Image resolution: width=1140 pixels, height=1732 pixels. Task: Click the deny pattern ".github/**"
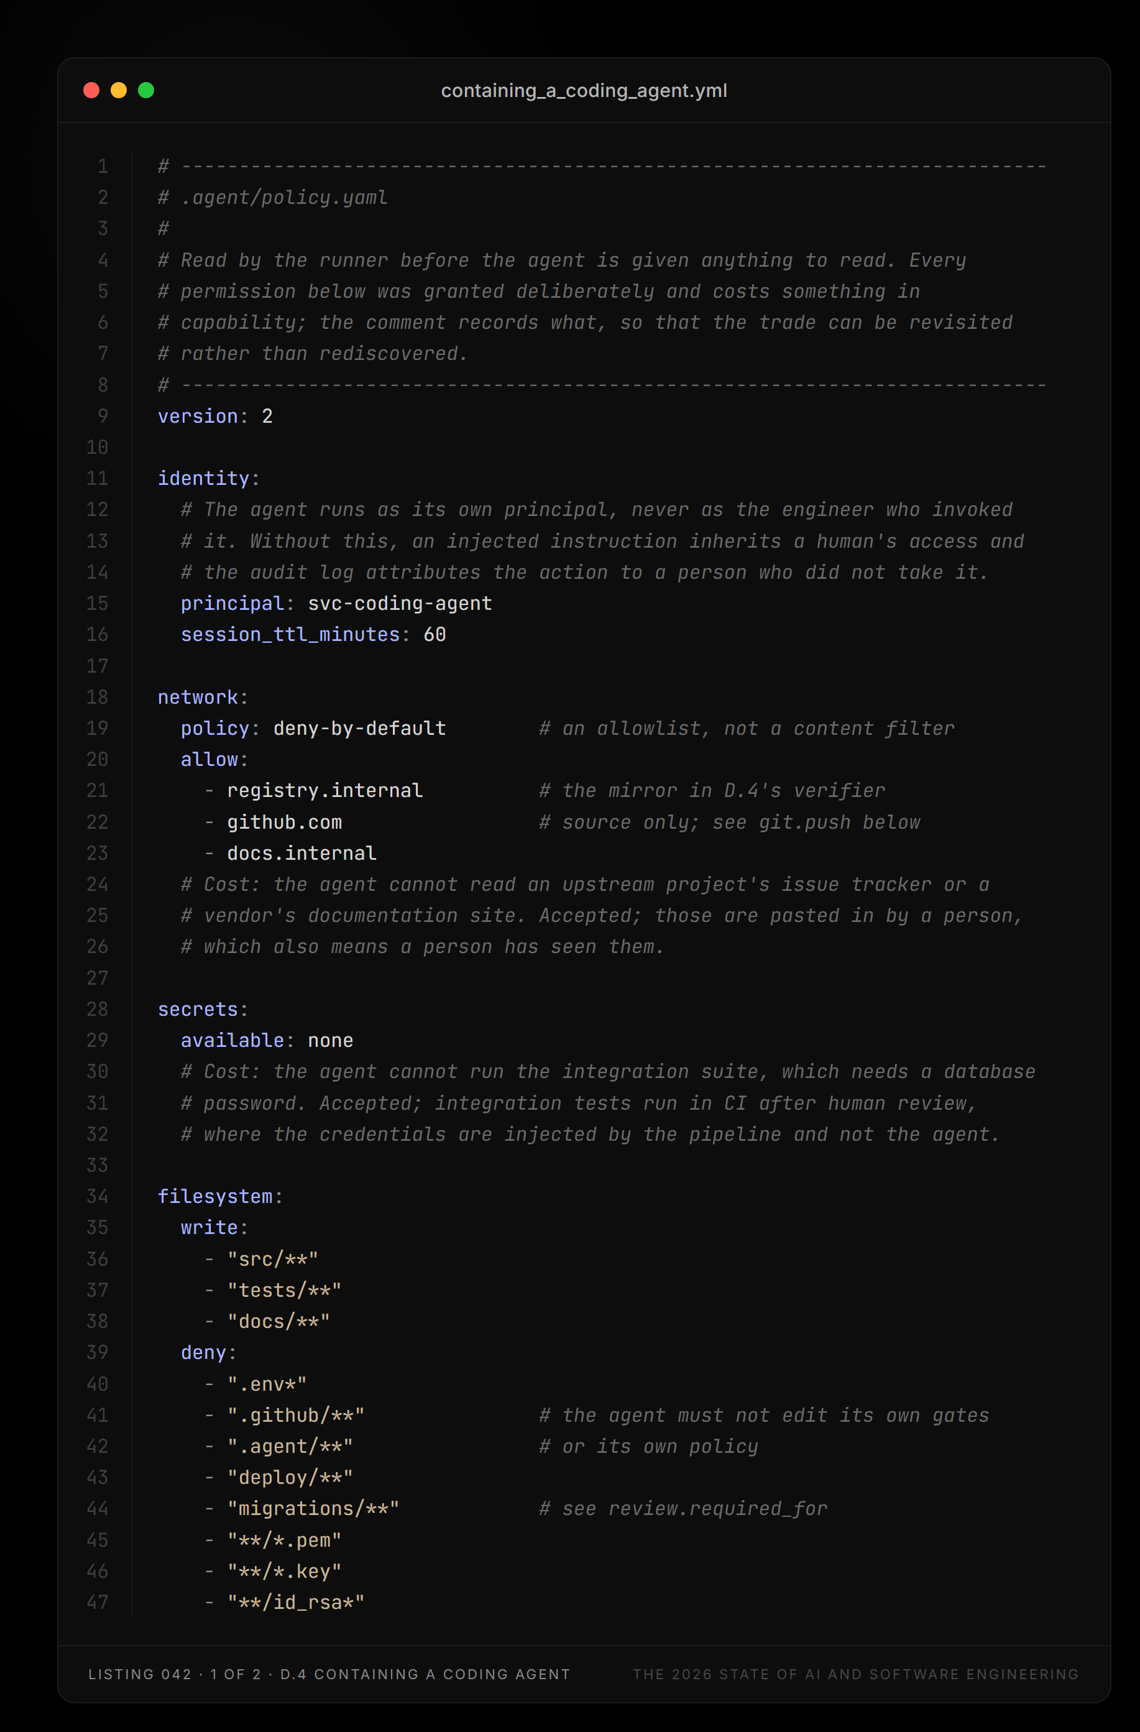coord(296,1416)
